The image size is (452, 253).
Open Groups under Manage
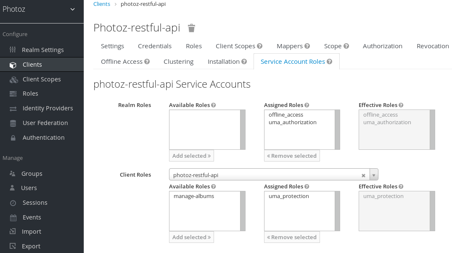click(x=32, y=173)
